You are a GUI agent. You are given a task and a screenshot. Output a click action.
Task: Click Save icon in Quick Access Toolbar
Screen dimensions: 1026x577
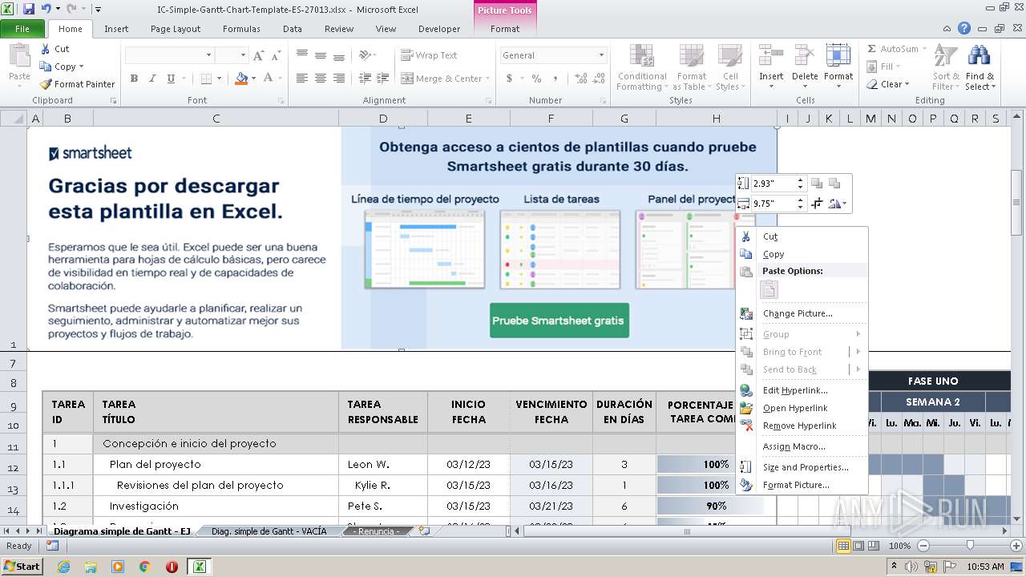click(x=29, y=10)
